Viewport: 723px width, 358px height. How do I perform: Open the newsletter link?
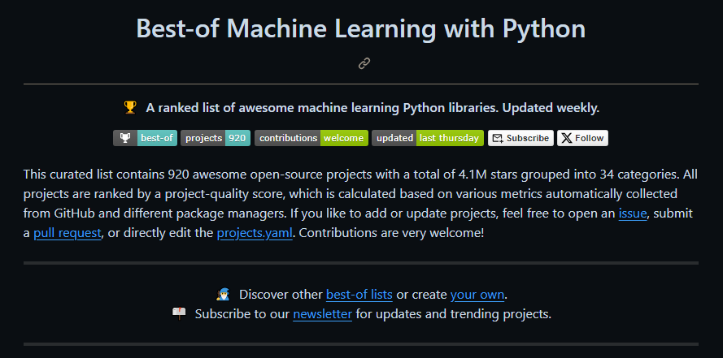pos(322,314)
